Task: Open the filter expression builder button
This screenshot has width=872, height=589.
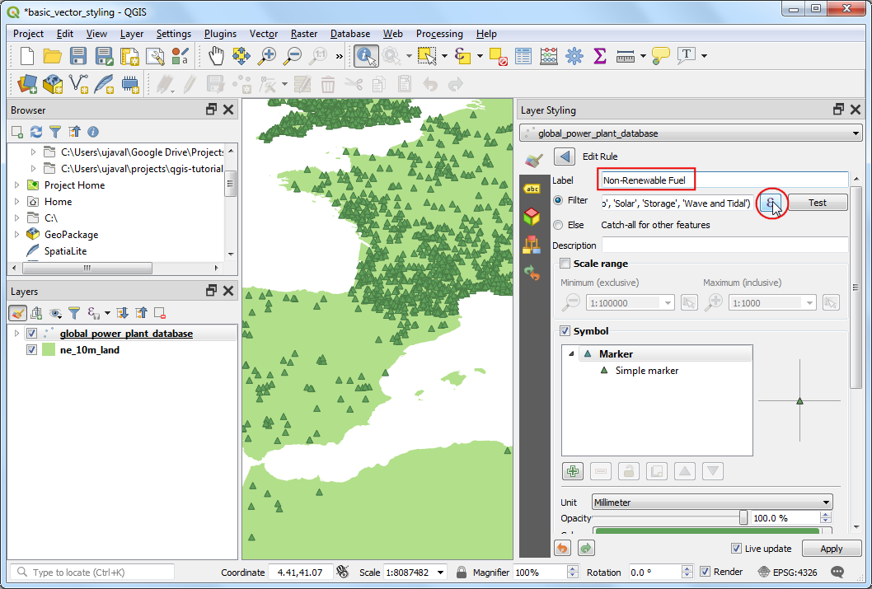Action: tap(771, 203)
